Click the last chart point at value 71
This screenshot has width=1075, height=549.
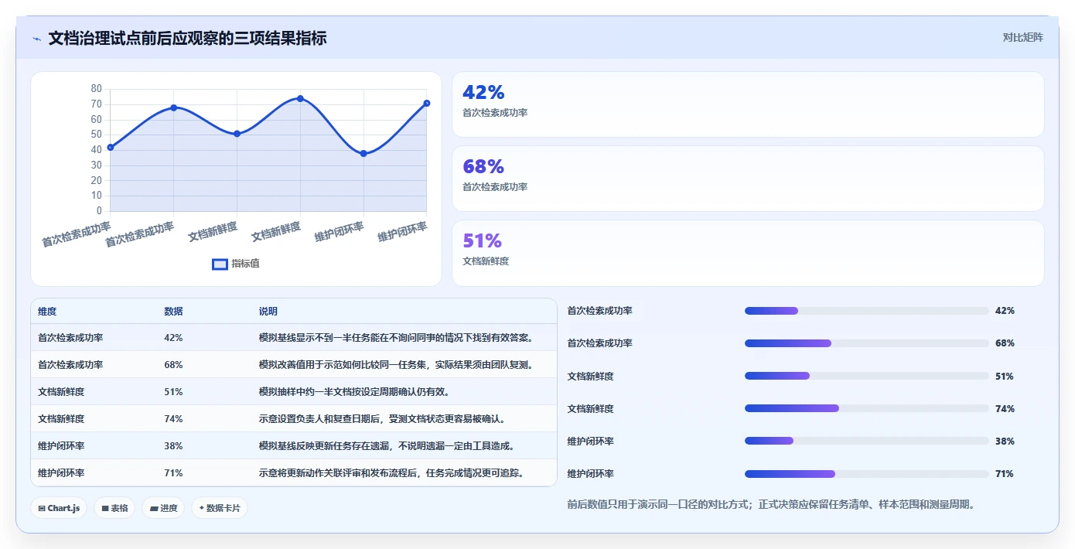click(426, 103)
